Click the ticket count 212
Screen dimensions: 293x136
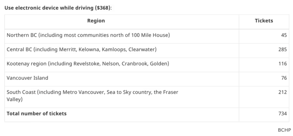click(282, 92)
